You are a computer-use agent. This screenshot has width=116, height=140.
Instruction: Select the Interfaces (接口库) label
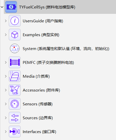[39, 132]
